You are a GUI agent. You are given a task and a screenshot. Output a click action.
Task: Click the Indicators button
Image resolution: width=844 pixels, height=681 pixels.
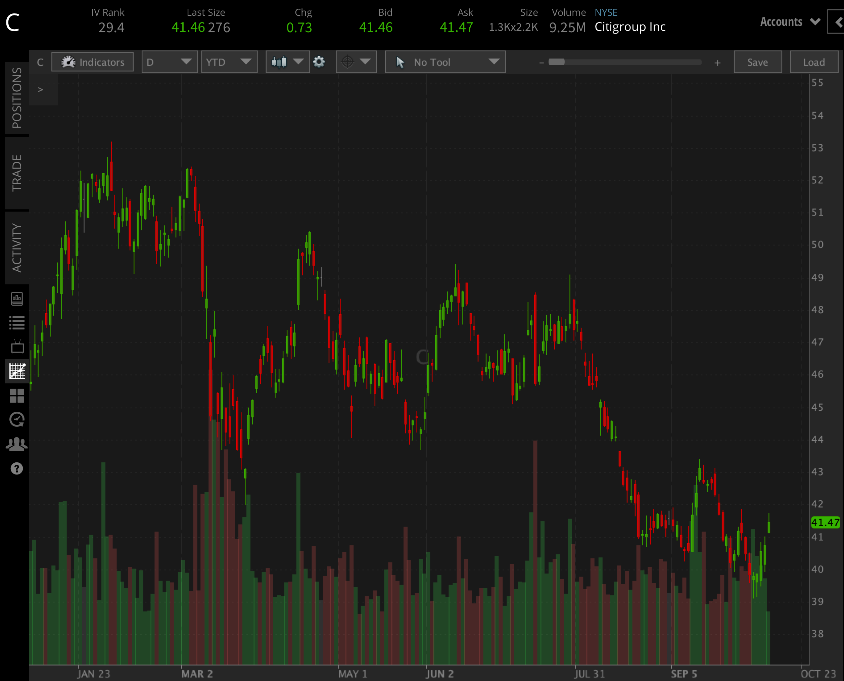coord(93,62)
